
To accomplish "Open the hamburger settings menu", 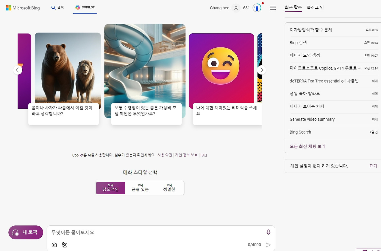I will (x=273, y=8).
